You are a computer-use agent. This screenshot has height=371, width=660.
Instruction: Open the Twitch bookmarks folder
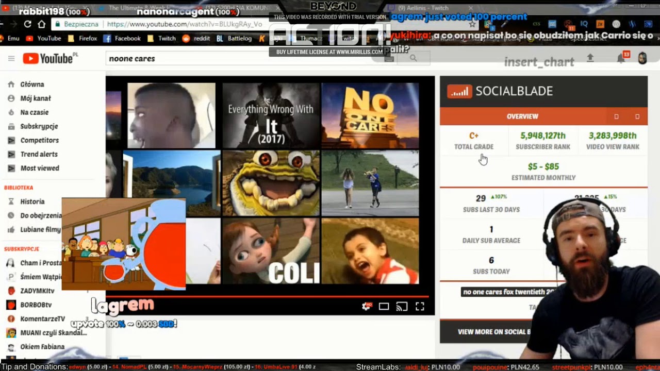tap(161, 38)
